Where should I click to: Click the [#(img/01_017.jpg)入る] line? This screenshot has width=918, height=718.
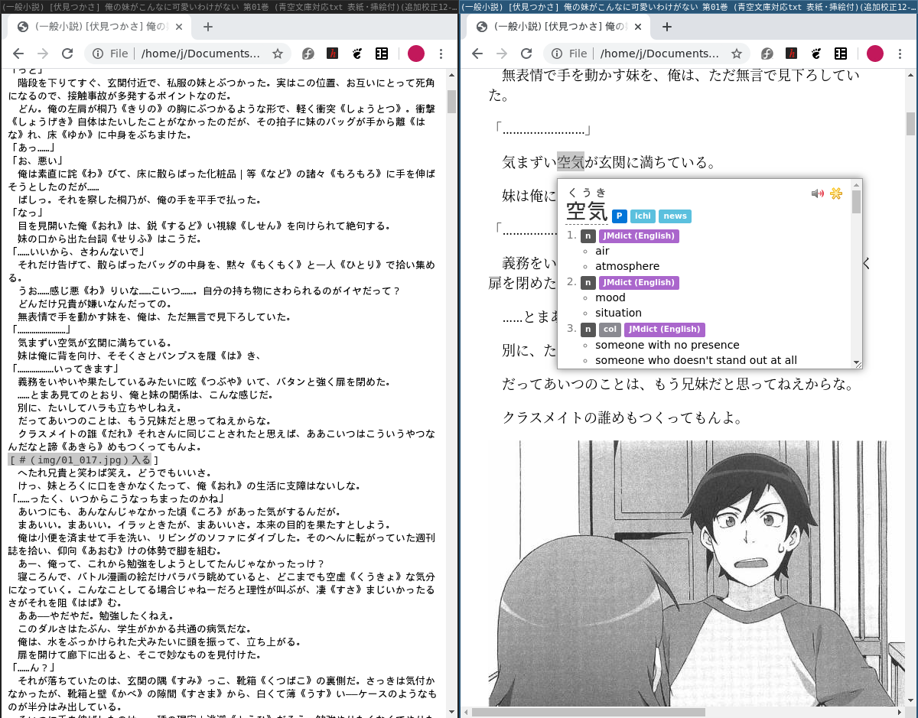click(84, 460)
